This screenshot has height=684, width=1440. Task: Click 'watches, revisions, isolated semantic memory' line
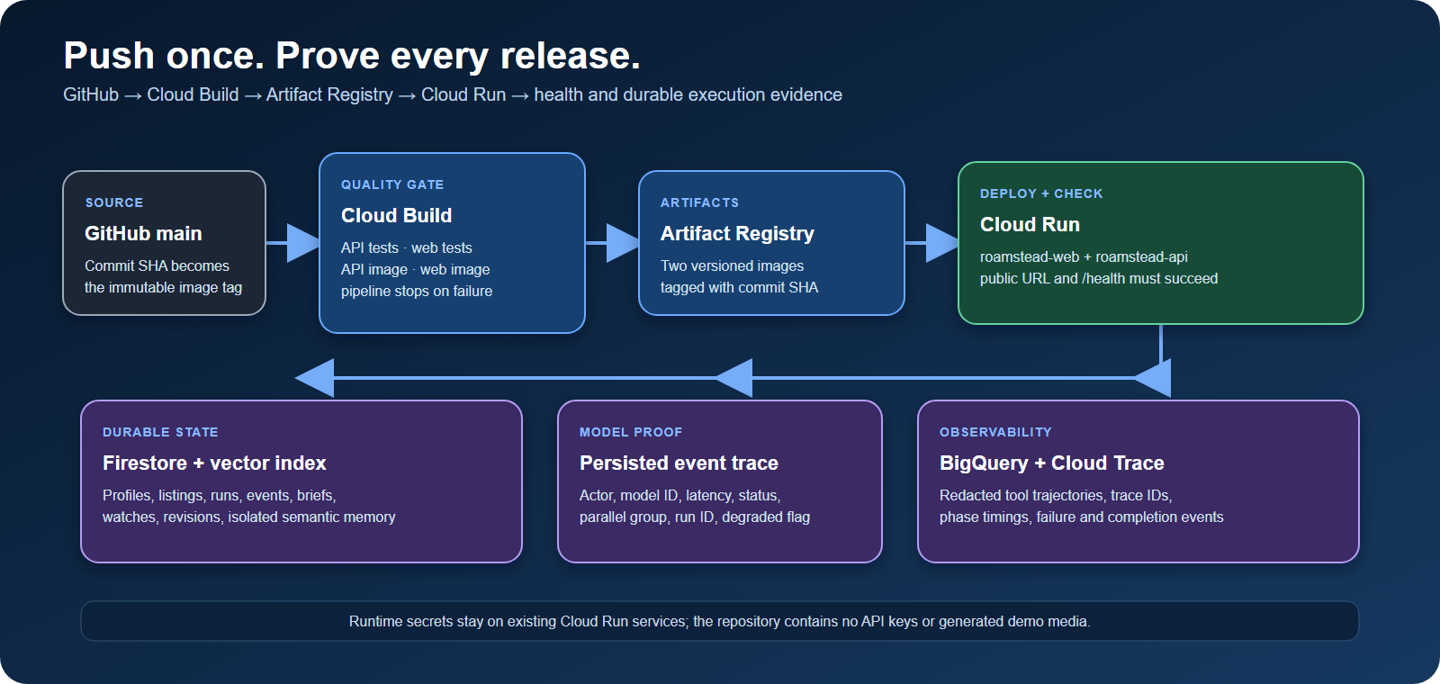click(248, 517)
